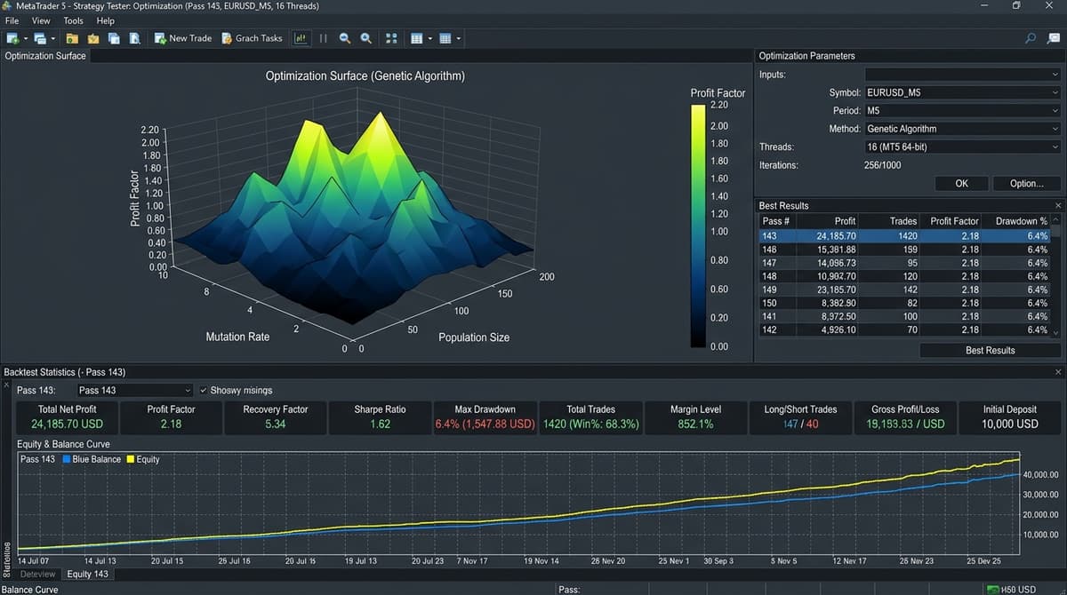
Task: Click the Blue Balance legend swatch
Action: point(67,459)
